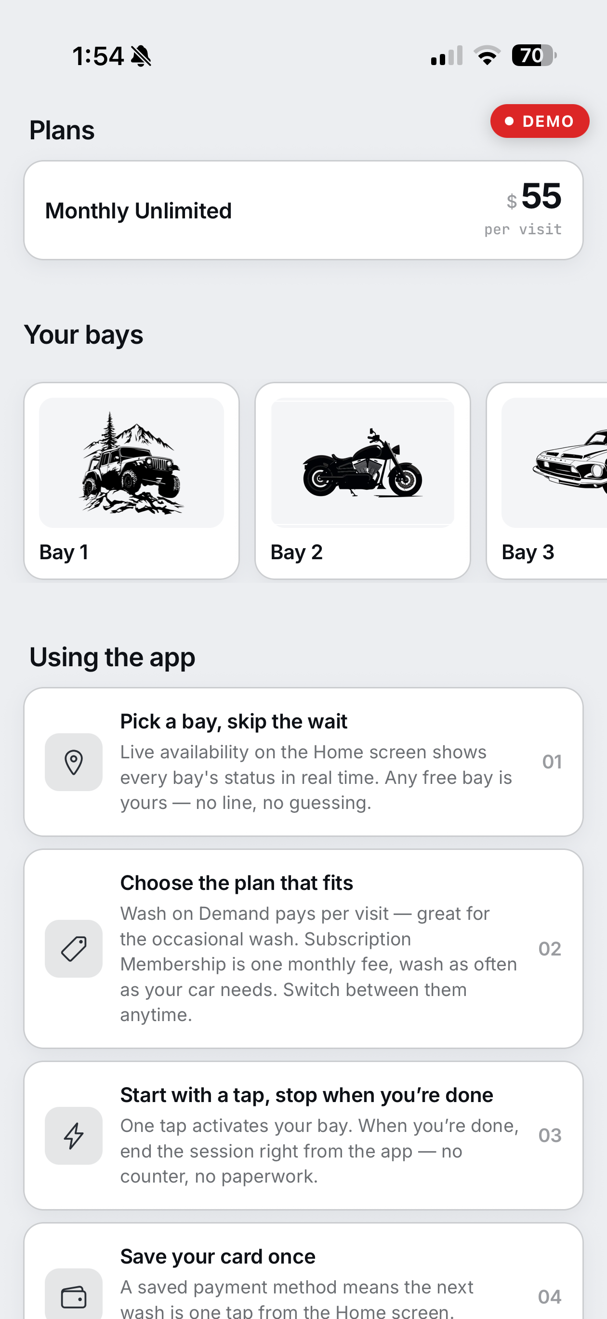Select the Monthly Unlimited plan card
The image size is (607, 1319).
click(303, 211)
